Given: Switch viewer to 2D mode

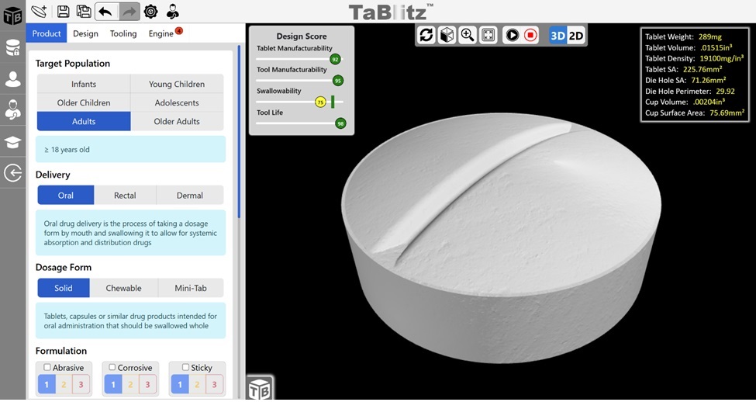Looking at the screenshot, I should coord(575,35).
